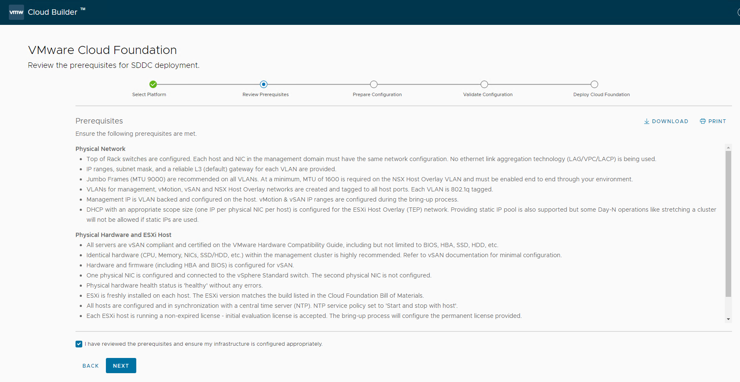Click the Deploy Cloud Foundation step circle

(594, 84)
